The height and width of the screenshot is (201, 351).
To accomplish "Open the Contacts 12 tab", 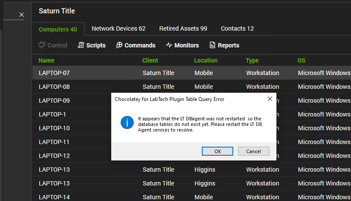I will [x=237, y=28].
